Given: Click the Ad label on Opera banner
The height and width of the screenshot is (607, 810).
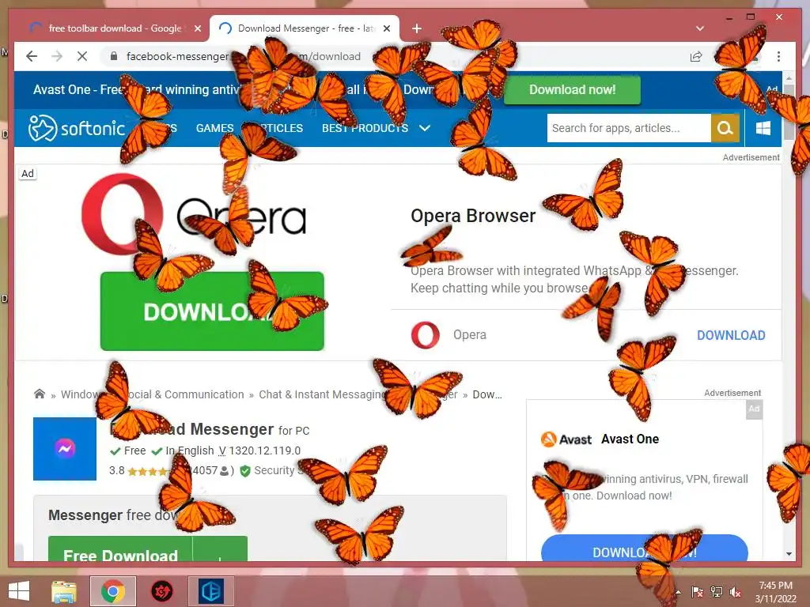Looking at the screenshot, I should 28,173.
